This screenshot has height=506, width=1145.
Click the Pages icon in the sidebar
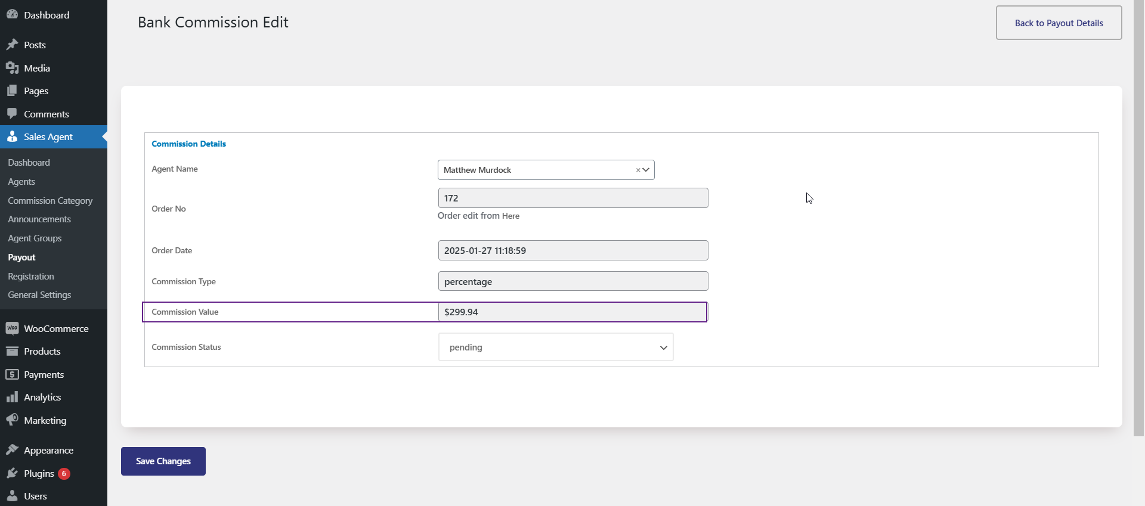(12, 91)
